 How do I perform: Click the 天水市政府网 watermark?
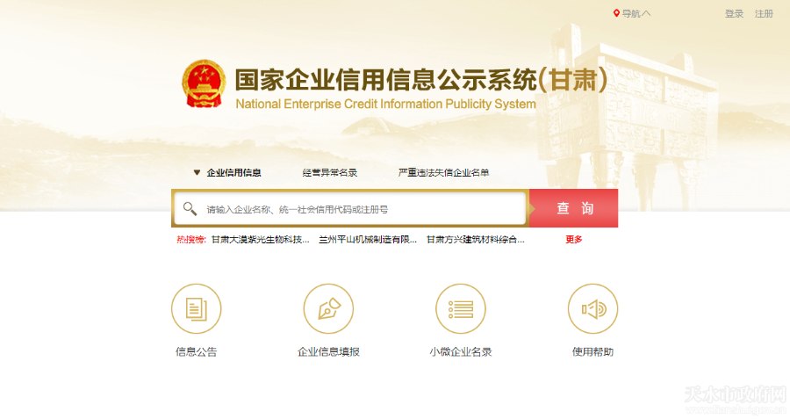click(x=734, y=397)
